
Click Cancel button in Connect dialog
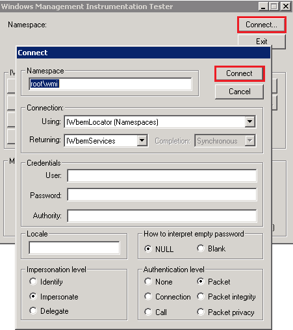(239, 92)
